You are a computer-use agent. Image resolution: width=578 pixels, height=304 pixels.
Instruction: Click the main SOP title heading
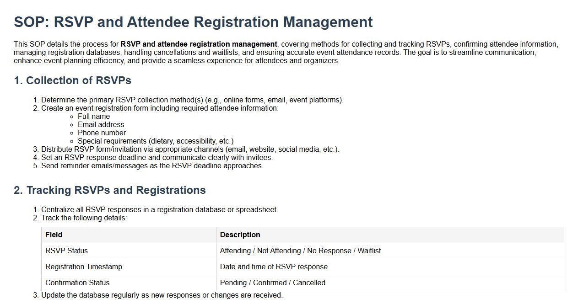pyautogui.click(x=193, y=22)
